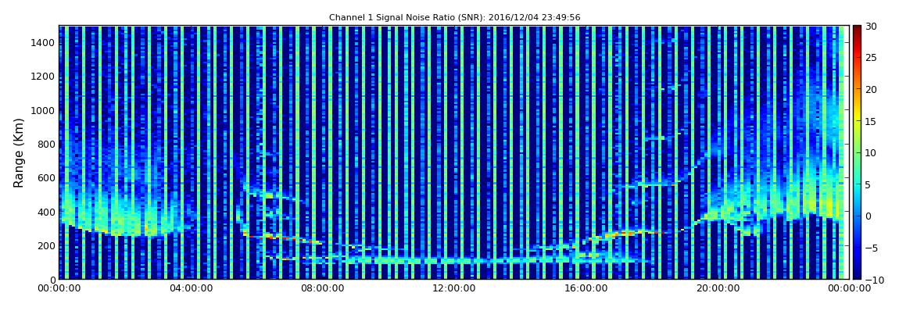Click the colorbar 20 value label

click(x=872, y=89)
